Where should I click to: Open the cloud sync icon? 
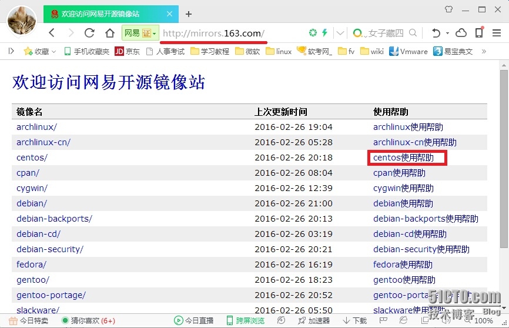[461, 33]
